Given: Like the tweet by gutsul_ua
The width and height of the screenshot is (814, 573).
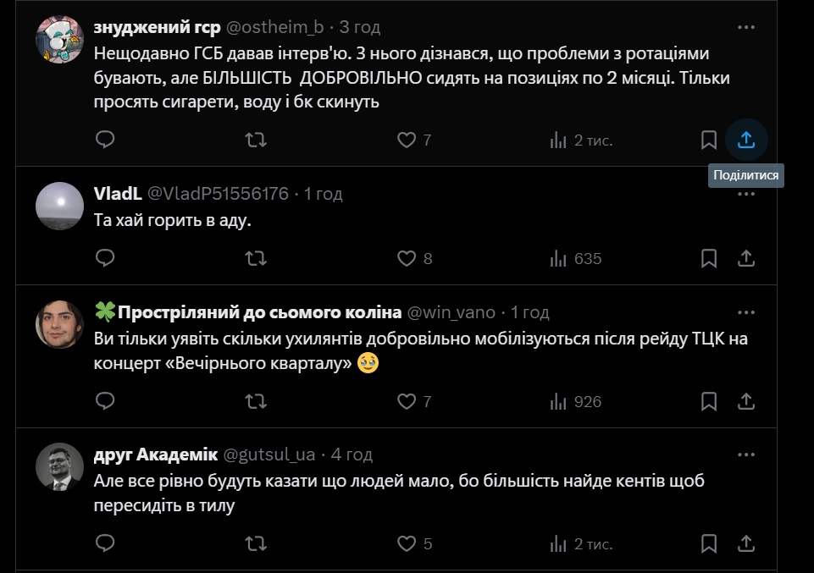Looking at the screenshot, I should tap(407, 543).
